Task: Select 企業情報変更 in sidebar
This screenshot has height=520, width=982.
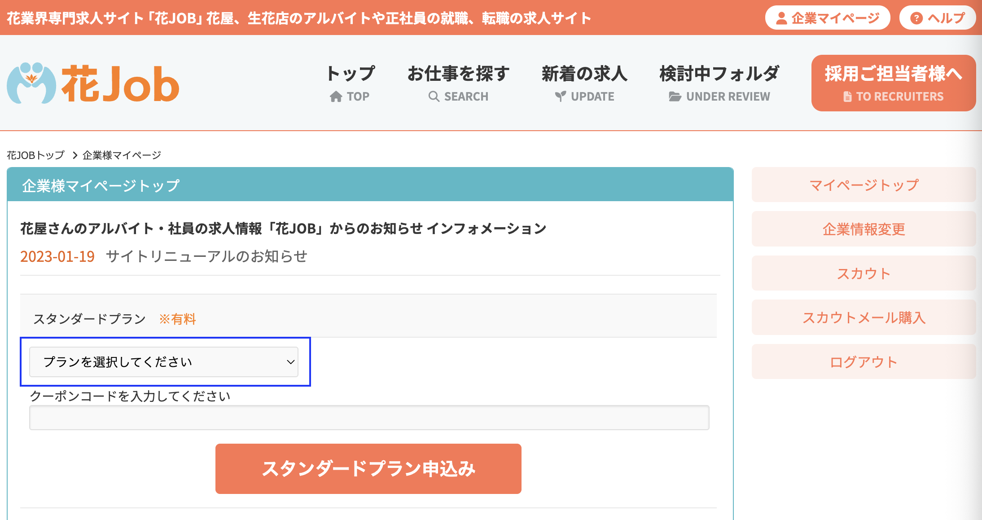Action: (864, 229)
